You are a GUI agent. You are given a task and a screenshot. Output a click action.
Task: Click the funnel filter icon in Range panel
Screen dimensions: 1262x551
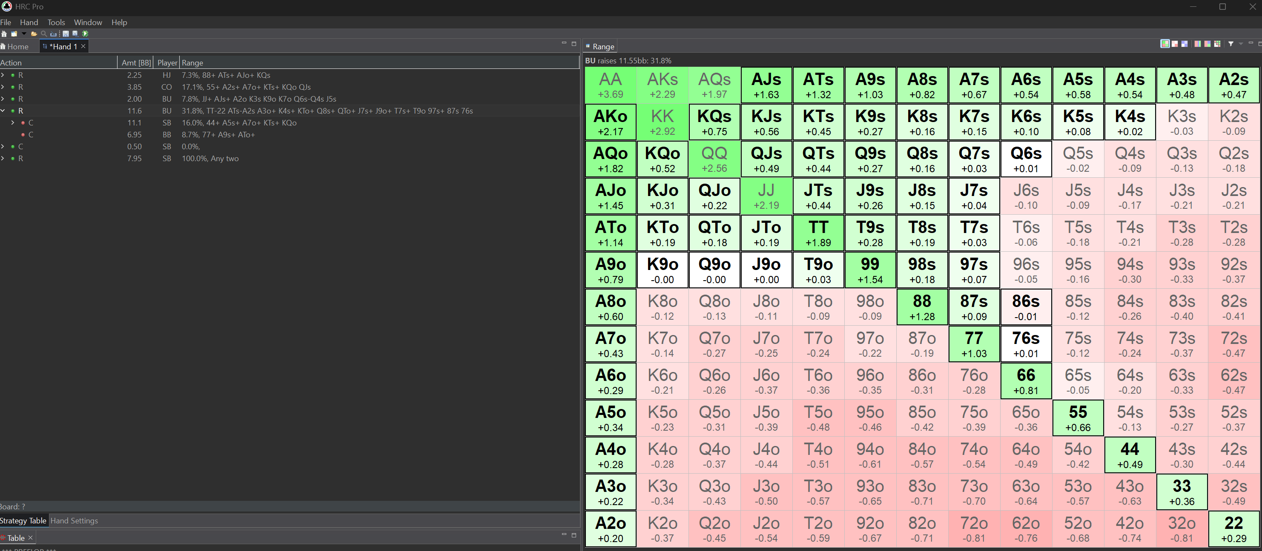click(x=1230, y=44)
